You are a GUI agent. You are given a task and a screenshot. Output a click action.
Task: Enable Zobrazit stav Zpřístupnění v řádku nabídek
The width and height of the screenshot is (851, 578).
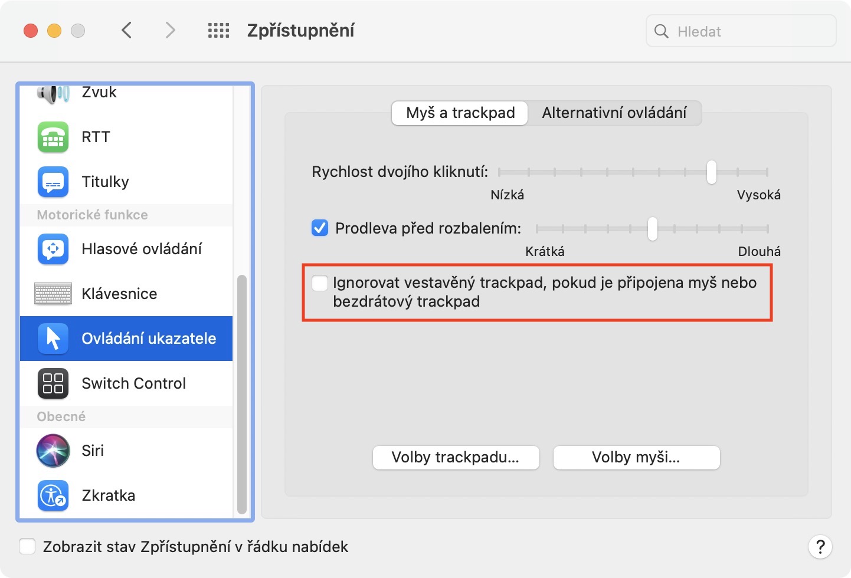point(27,547)
